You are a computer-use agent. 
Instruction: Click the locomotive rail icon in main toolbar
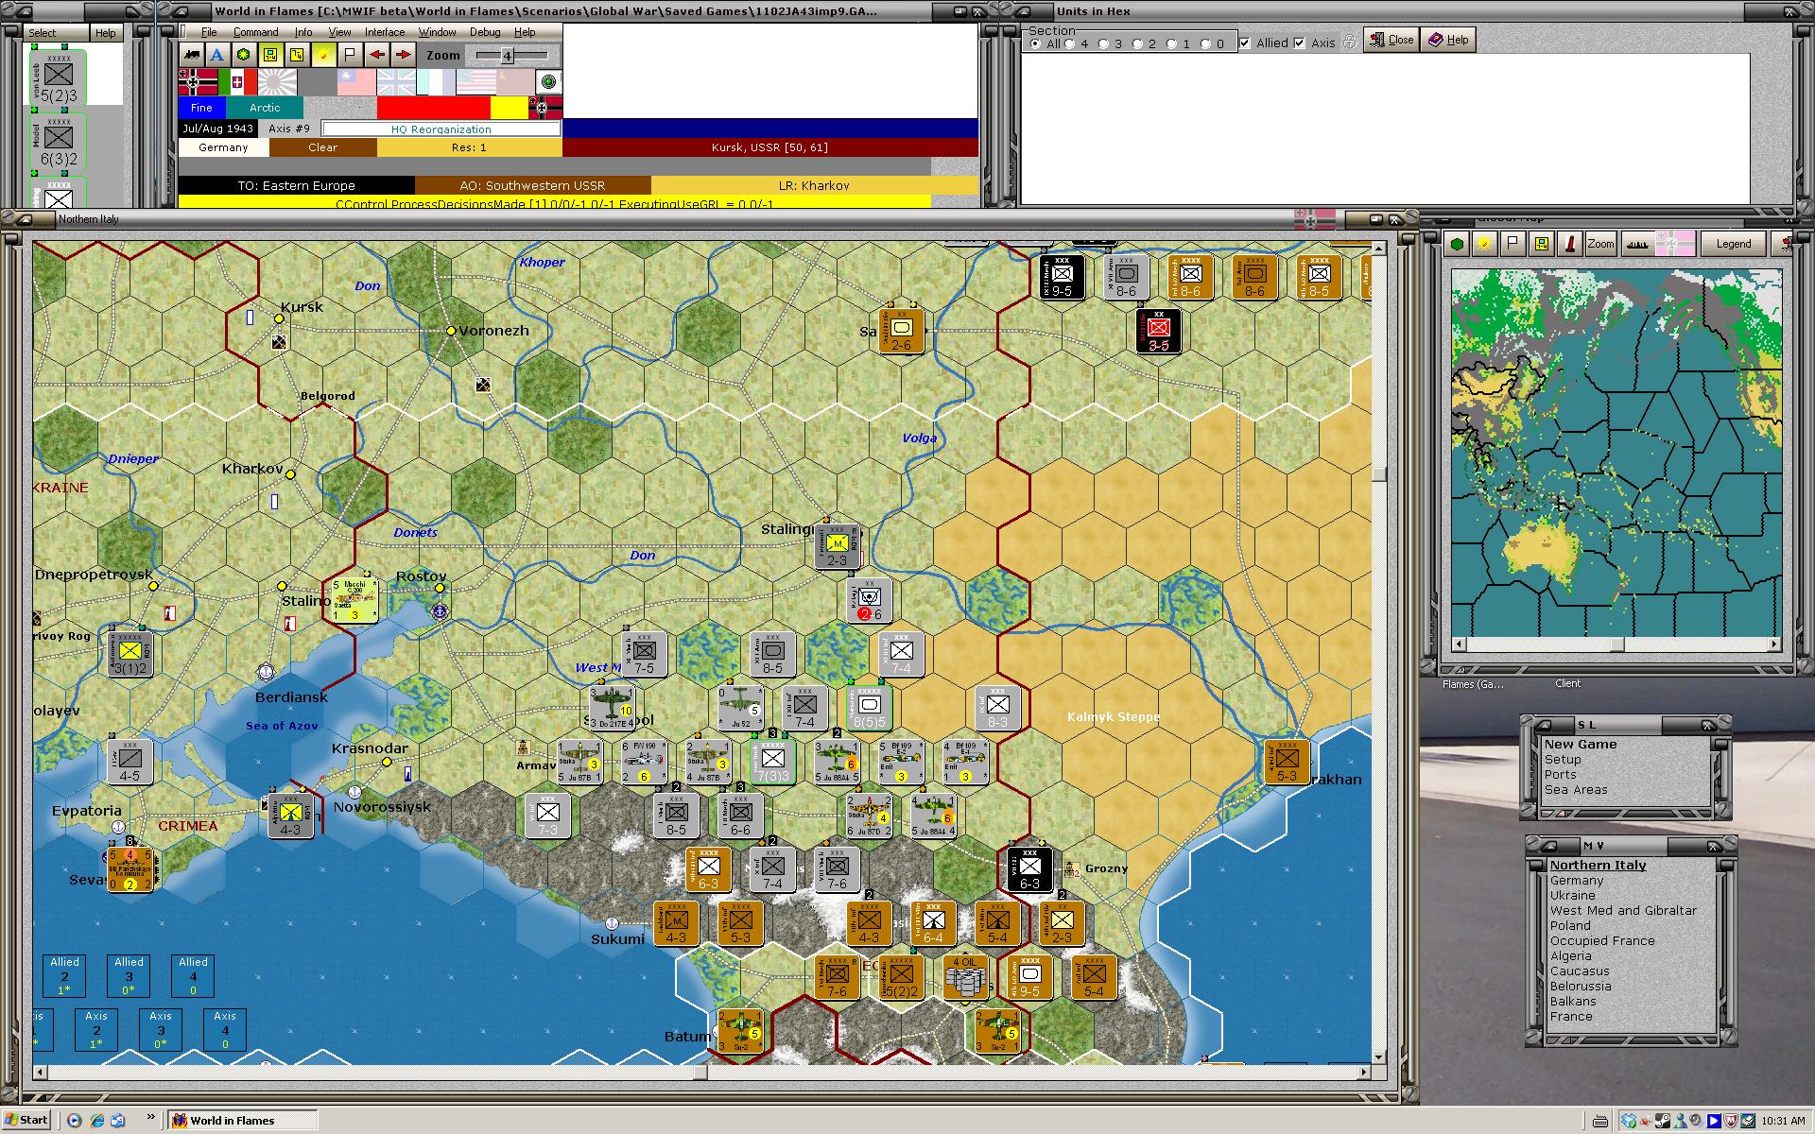pyautogui.click(x=193, y=55)
